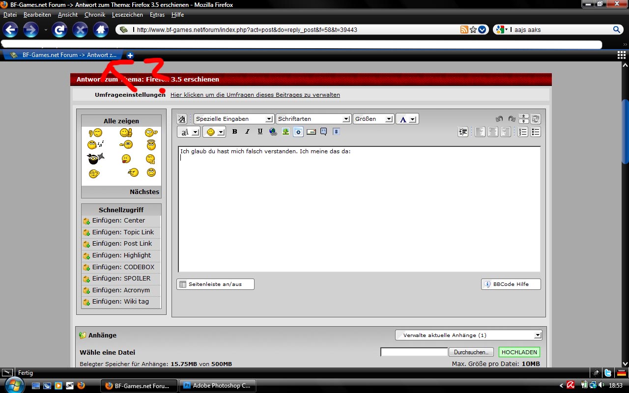
Task: Undo last editor action
Action: point(499,119)
